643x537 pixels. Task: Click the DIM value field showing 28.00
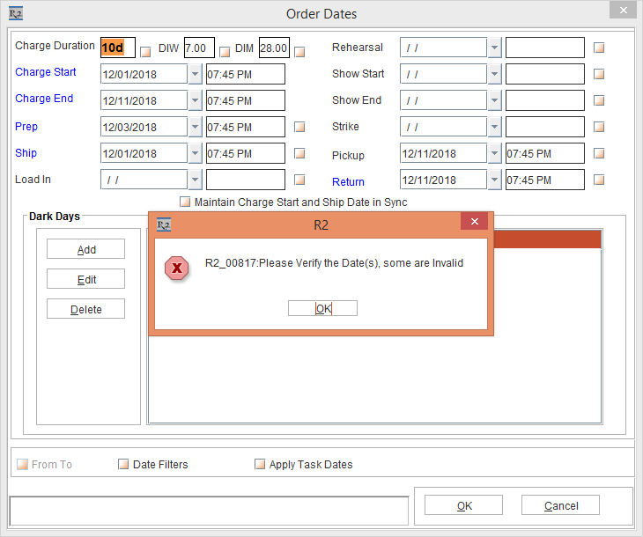273,48
